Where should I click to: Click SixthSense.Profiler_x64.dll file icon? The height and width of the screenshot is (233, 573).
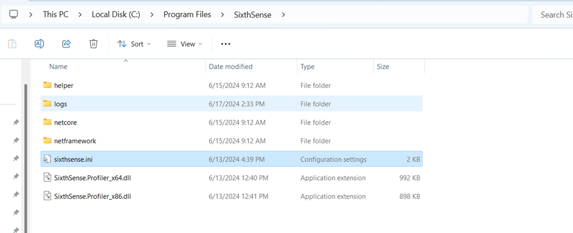coord(47,178)
